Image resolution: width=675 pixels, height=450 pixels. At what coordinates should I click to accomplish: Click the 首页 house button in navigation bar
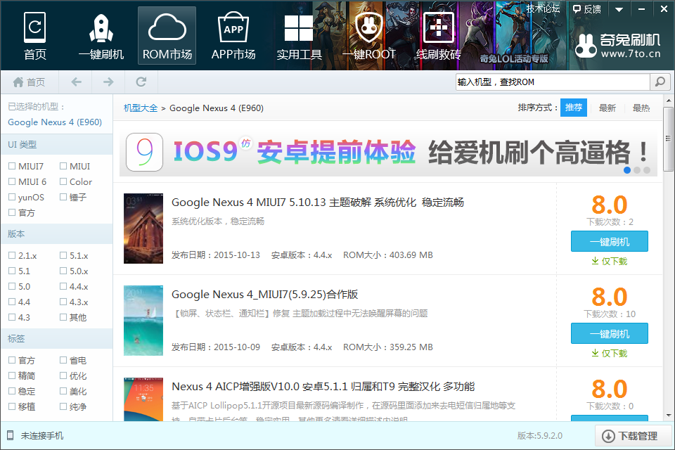pyautogui.click(x=29, y=82)
